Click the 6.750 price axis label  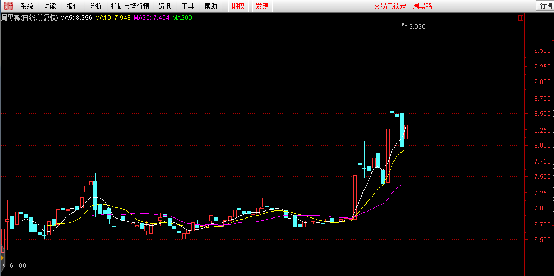pyautogui.click(x=542, y=225)
